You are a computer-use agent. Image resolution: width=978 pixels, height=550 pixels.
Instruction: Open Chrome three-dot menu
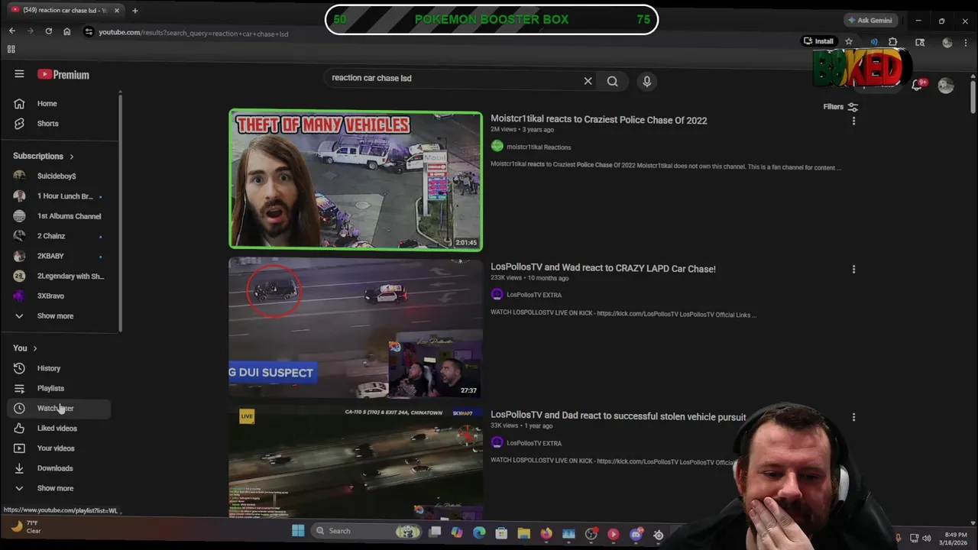click(966, 42)
